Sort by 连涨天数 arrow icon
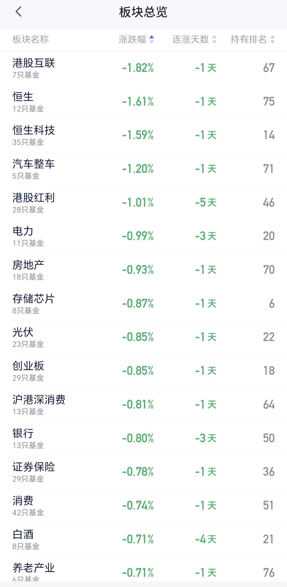Image resolution: width=287 pixels, height=587 pixels. (x=214, y=39)
